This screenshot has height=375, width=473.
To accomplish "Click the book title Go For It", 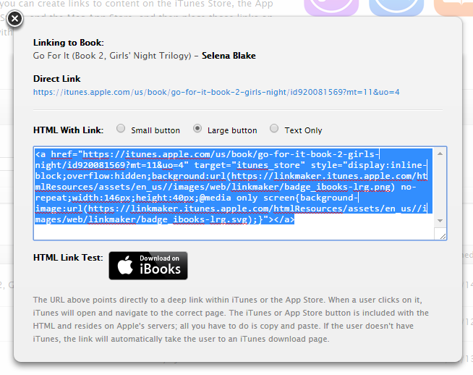I will pyautogui.click(x=112, y=56).
